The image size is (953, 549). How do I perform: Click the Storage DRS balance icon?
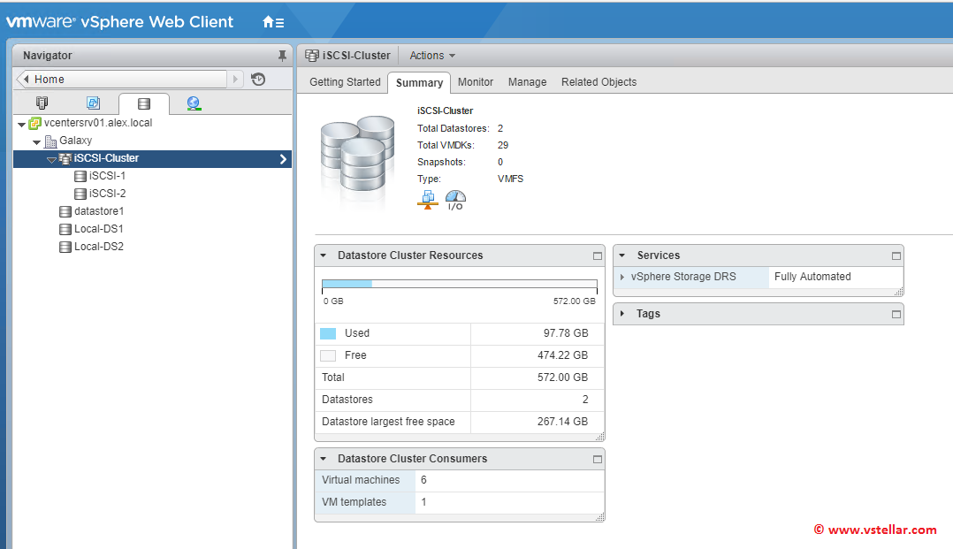click(x=428, y=201)
